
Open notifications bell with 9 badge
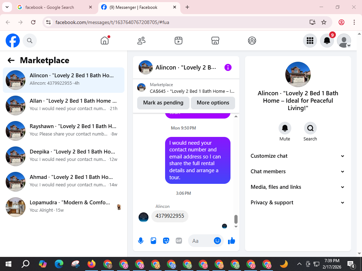coord(327,41)
